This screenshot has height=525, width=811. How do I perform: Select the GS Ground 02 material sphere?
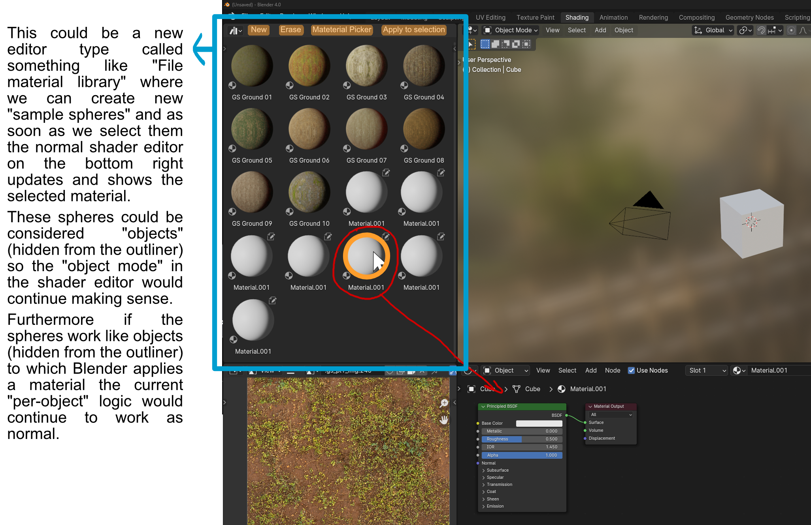click(309, 66)
